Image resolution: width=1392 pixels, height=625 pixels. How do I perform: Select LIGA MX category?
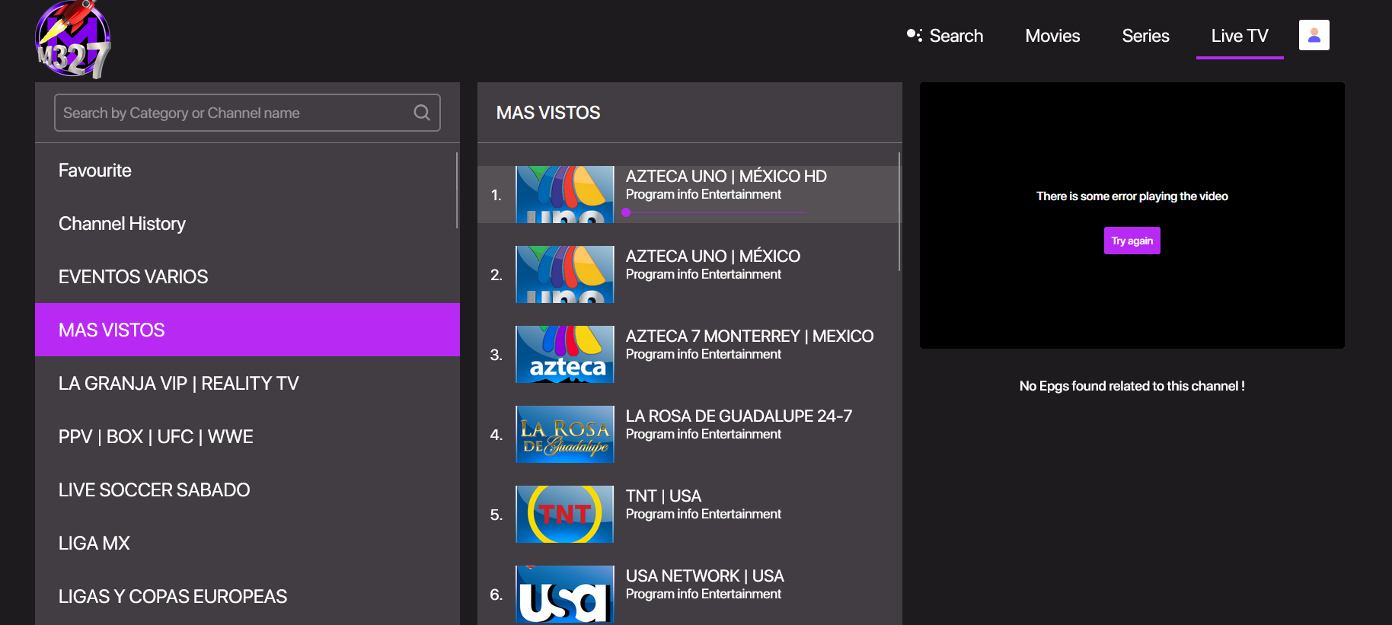247,543
